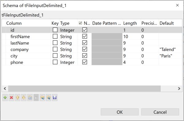Toggle Key checkbox for lastName row

click(55, 43)
